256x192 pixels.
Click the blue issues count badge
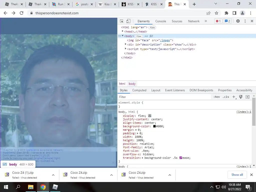pyautogui.click(x=227, y=21)
